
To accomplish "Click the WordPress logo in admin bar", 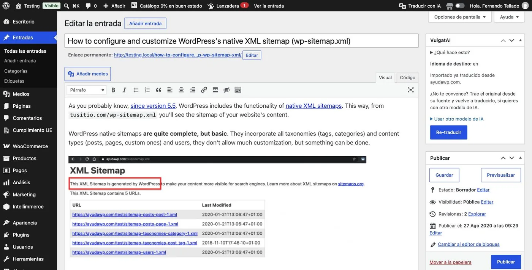I will point(6,6).
